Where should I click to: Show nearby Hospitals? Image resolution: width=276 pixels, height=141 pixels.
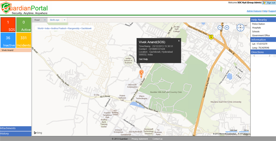coord(256,28)
